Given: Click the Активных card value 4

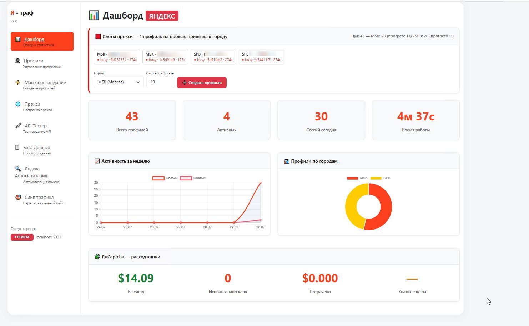Looking at the screenshot, I should point(227,116).
